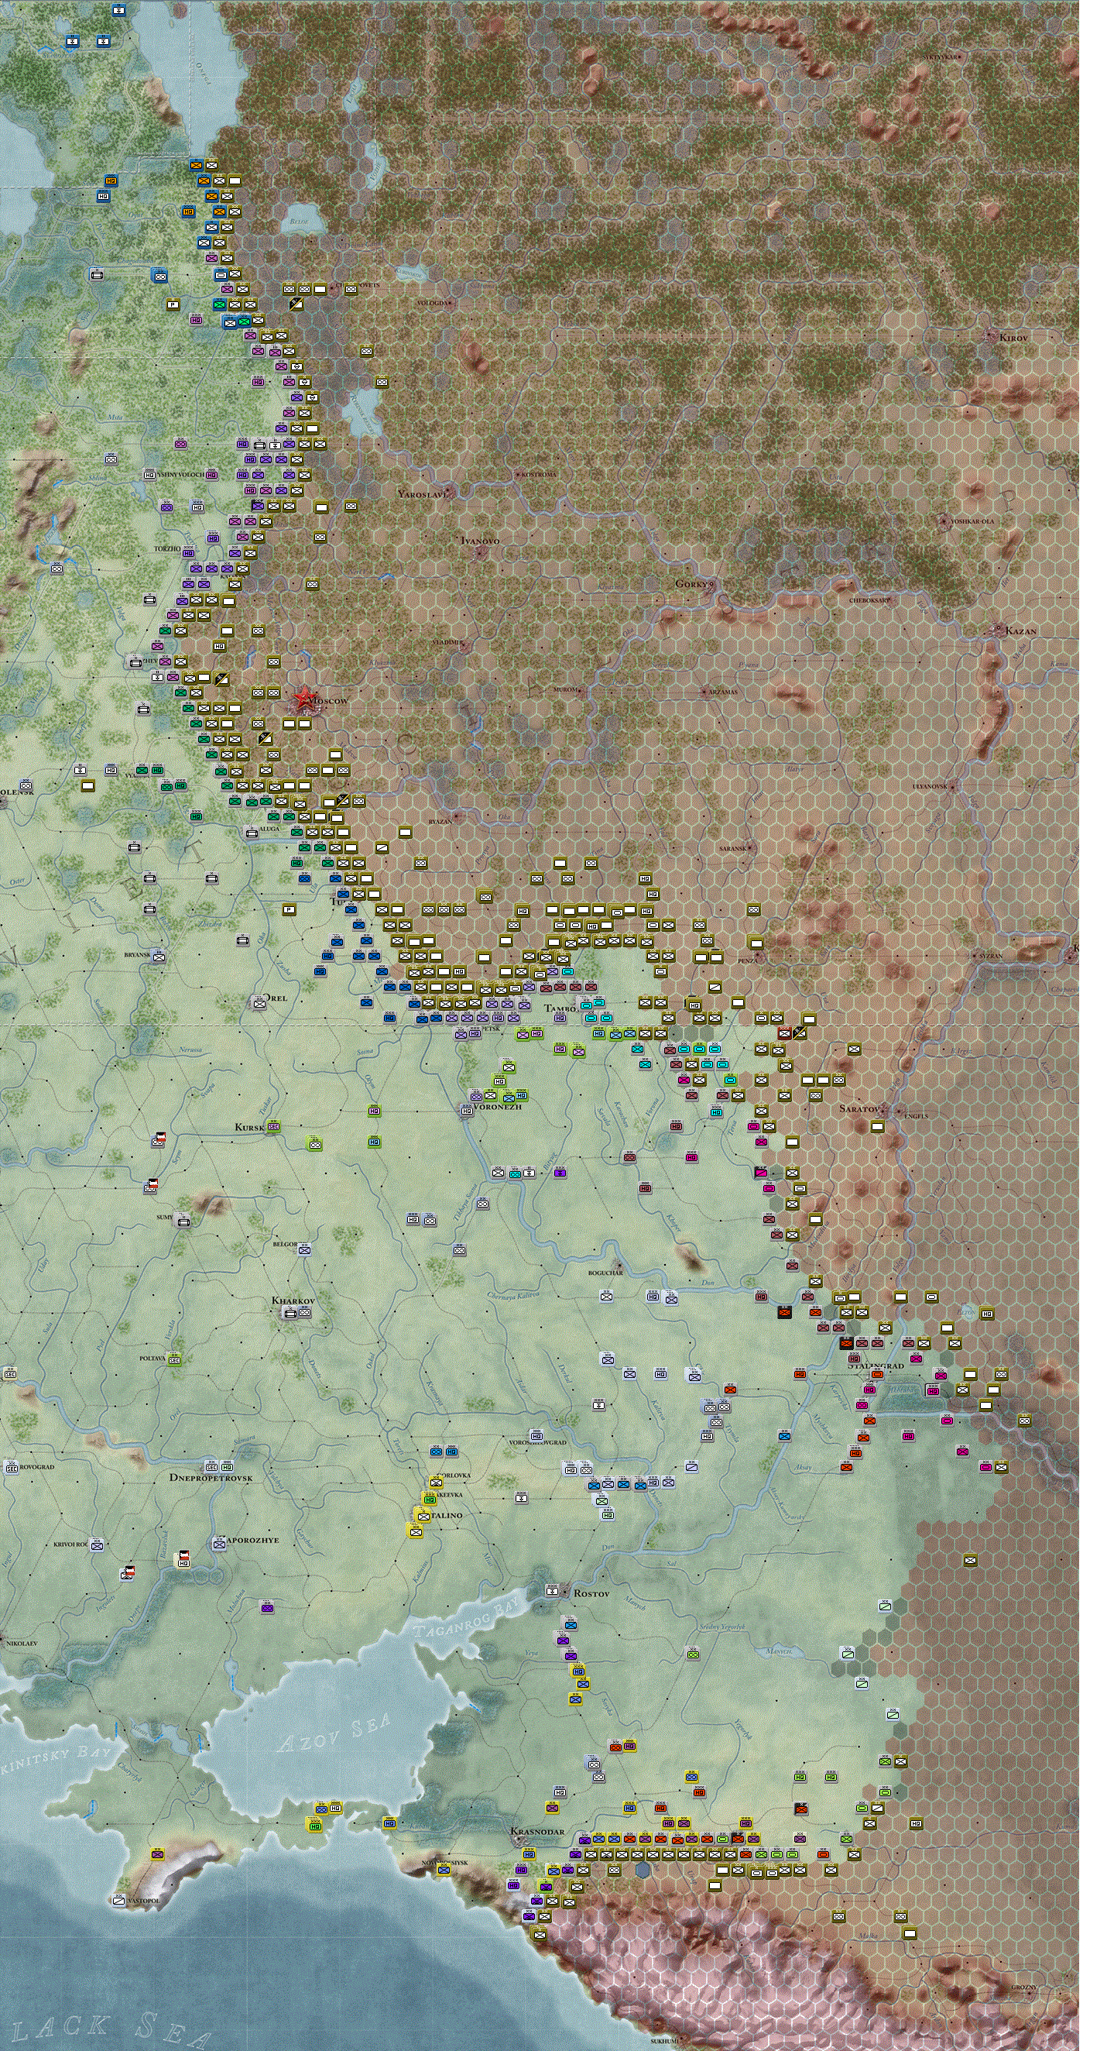This screenshot has height=2051, width=1114.
Task: Click the Engels town label
Action: [916, 1115]
